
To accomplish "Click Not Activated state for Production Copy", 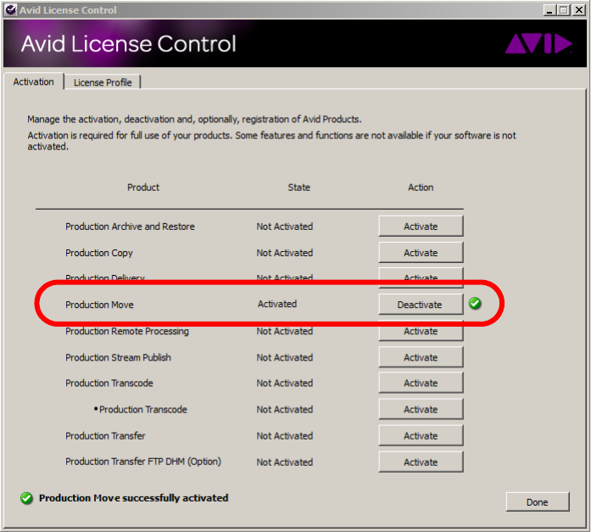I will pyautogui.click(x=285, y=253).
